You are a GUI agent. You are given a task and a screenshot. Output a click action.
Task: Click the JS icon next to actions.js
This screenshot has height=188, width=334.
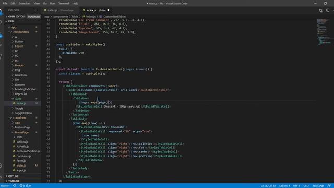(14, 142)
